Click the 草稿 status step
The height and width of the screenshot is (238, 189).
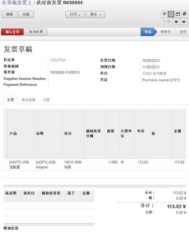pos(148,32)
